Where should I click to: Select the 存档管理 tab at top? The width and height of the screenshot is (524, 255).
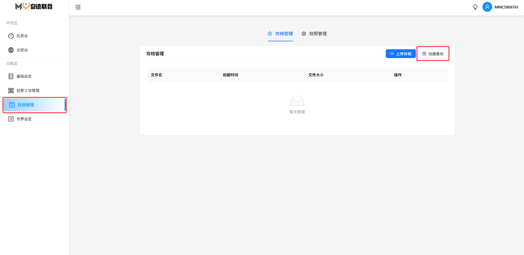(x=280, y=34)
